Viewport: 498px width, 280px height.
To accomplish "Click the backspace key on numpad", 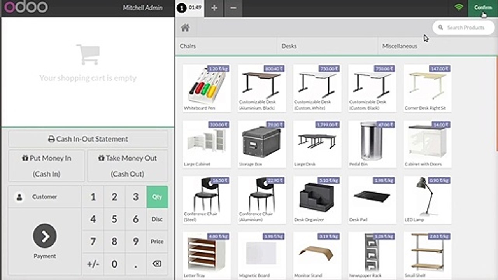I will point(157,264).
